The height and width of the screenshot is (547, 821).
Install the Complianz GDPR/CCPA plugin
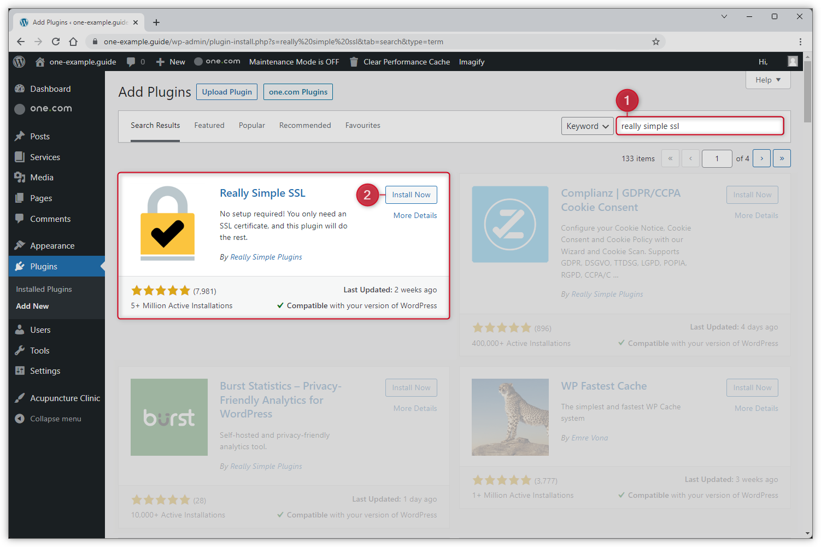point(752,195)
